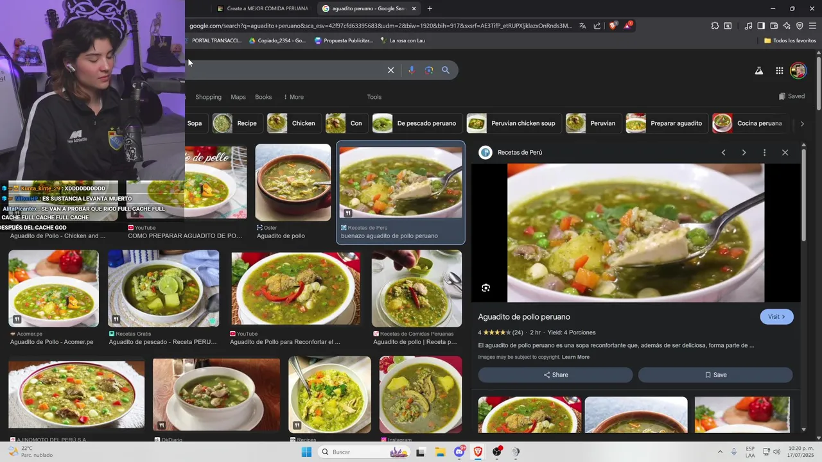Screen dimensions: 822x462
Task: Switch to the Shopping results tab
Action: tap(208, 97)
